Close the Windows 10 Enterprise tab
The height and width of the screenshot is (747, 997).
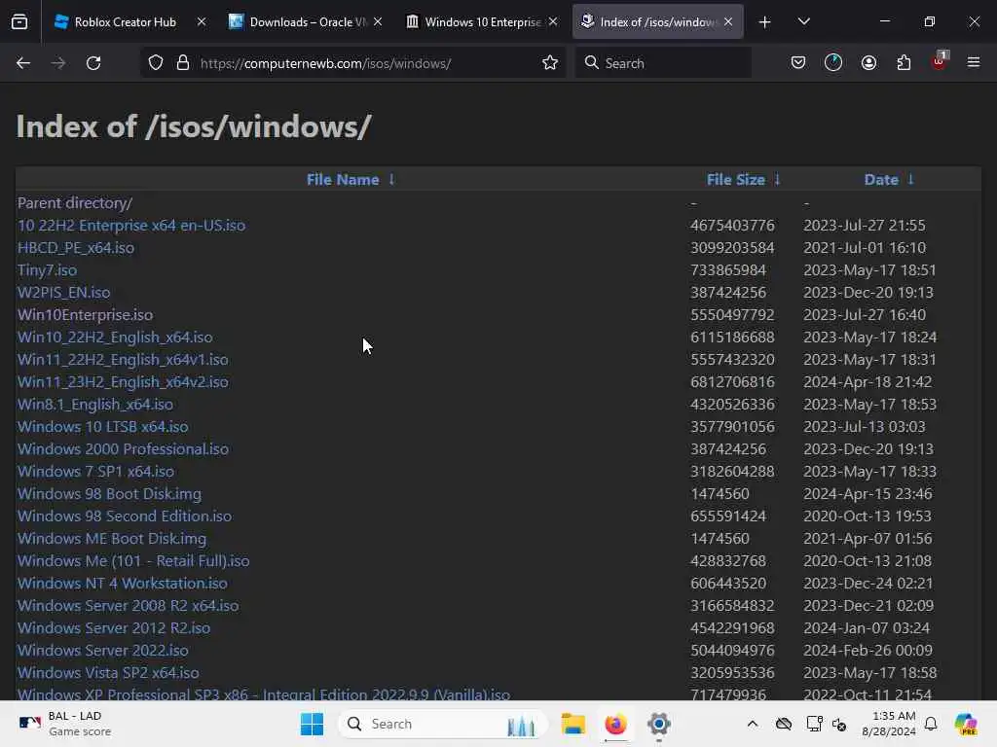[553, 21]
